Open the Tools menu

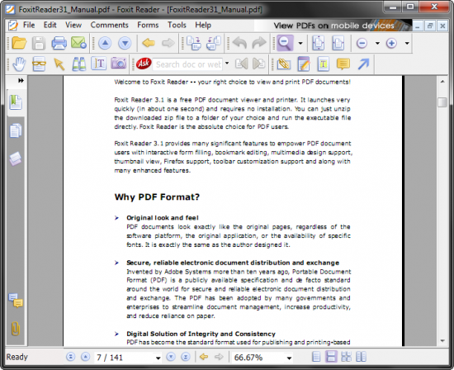tap(177, 26)
